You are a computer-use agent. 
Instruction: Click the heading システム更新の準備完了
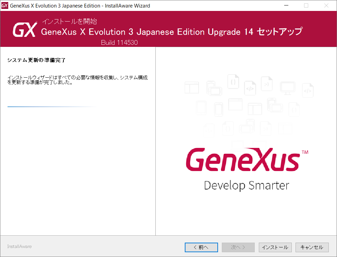[x=36, y=60]
